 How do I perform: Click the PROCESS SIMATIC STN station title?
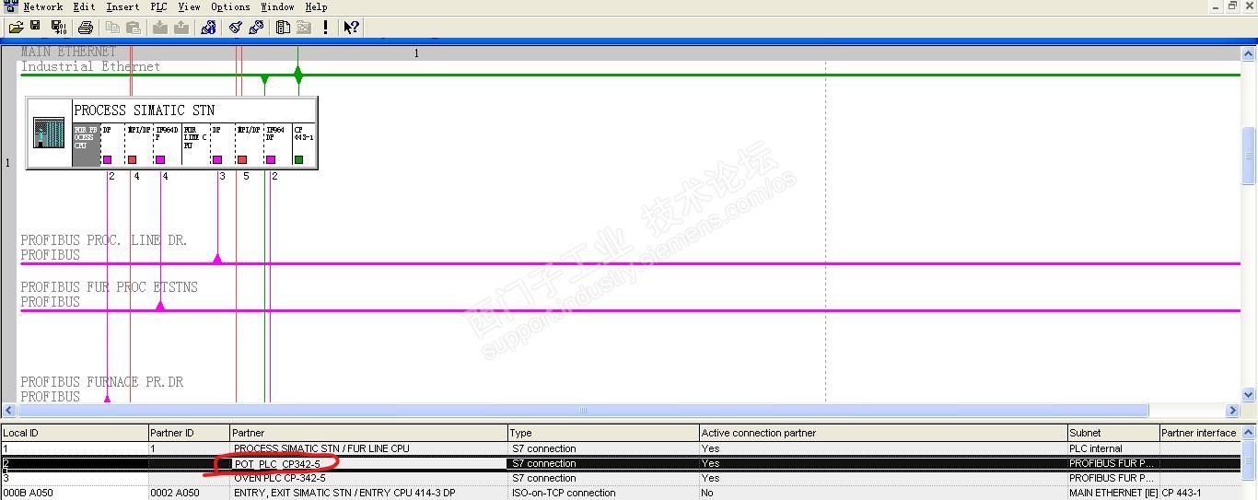[145, 110]
